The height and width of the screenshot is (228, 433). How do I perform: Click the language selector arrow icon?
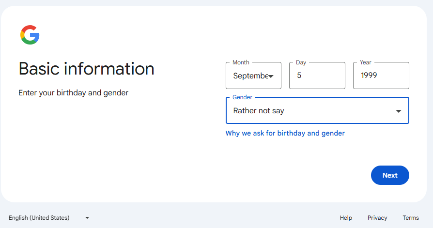[x=87, y=218]
